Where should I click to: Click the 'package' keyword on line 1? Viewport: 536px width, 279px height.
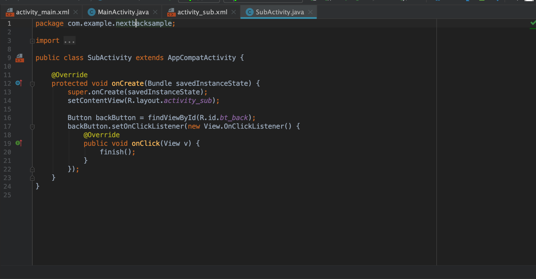coord(50,23)
